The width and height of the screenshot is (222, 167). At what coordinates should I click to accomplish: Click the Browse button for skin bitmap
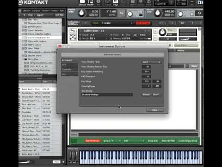[146, 95]
